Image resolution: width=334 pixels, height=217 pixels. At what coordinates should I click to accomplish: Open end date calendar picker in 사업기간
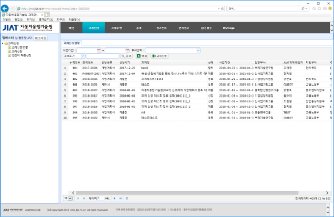point(128,50)
